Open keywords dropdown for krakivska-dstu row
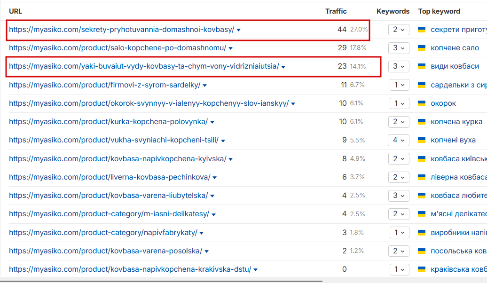 tap(399, 269)
